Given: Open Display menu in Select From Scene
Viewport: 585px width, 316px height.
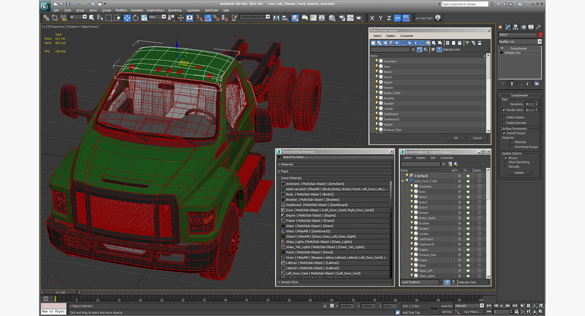Looking at the screenshot, I should pyautogui.click(x=391, y=36).
